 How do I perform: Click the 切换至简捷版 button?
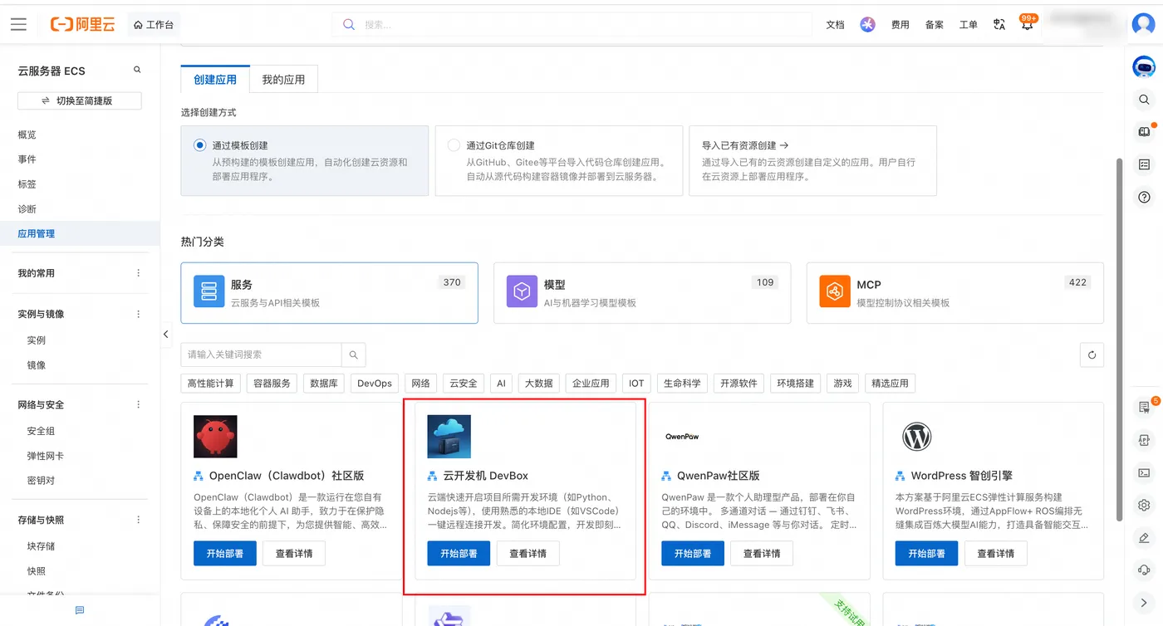(80, 100)
